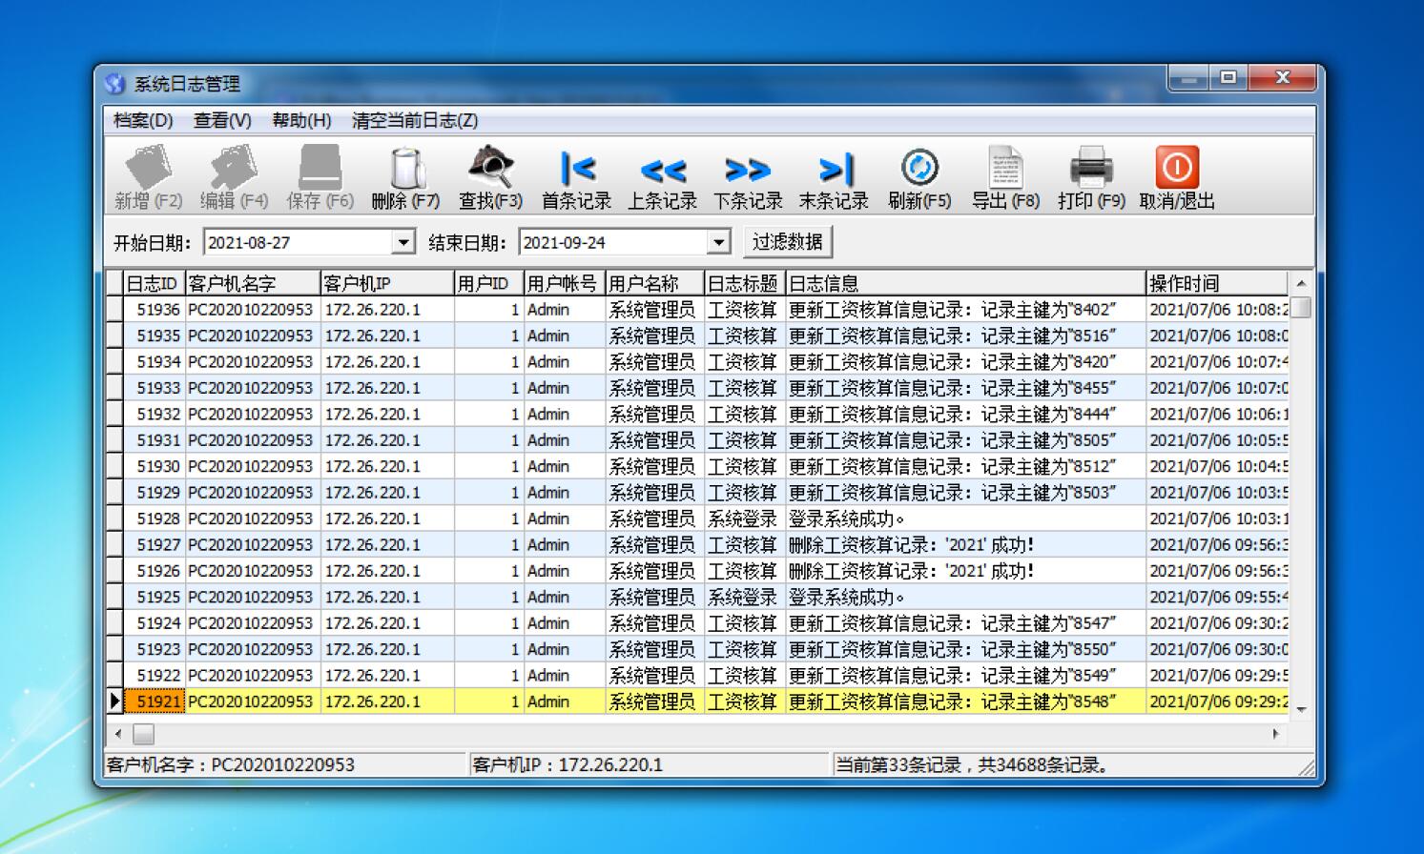This screenshot has width=1424, height=854.
Task: Click 清空当前日志(Z) menu item
Action: (x=415, y=120)
